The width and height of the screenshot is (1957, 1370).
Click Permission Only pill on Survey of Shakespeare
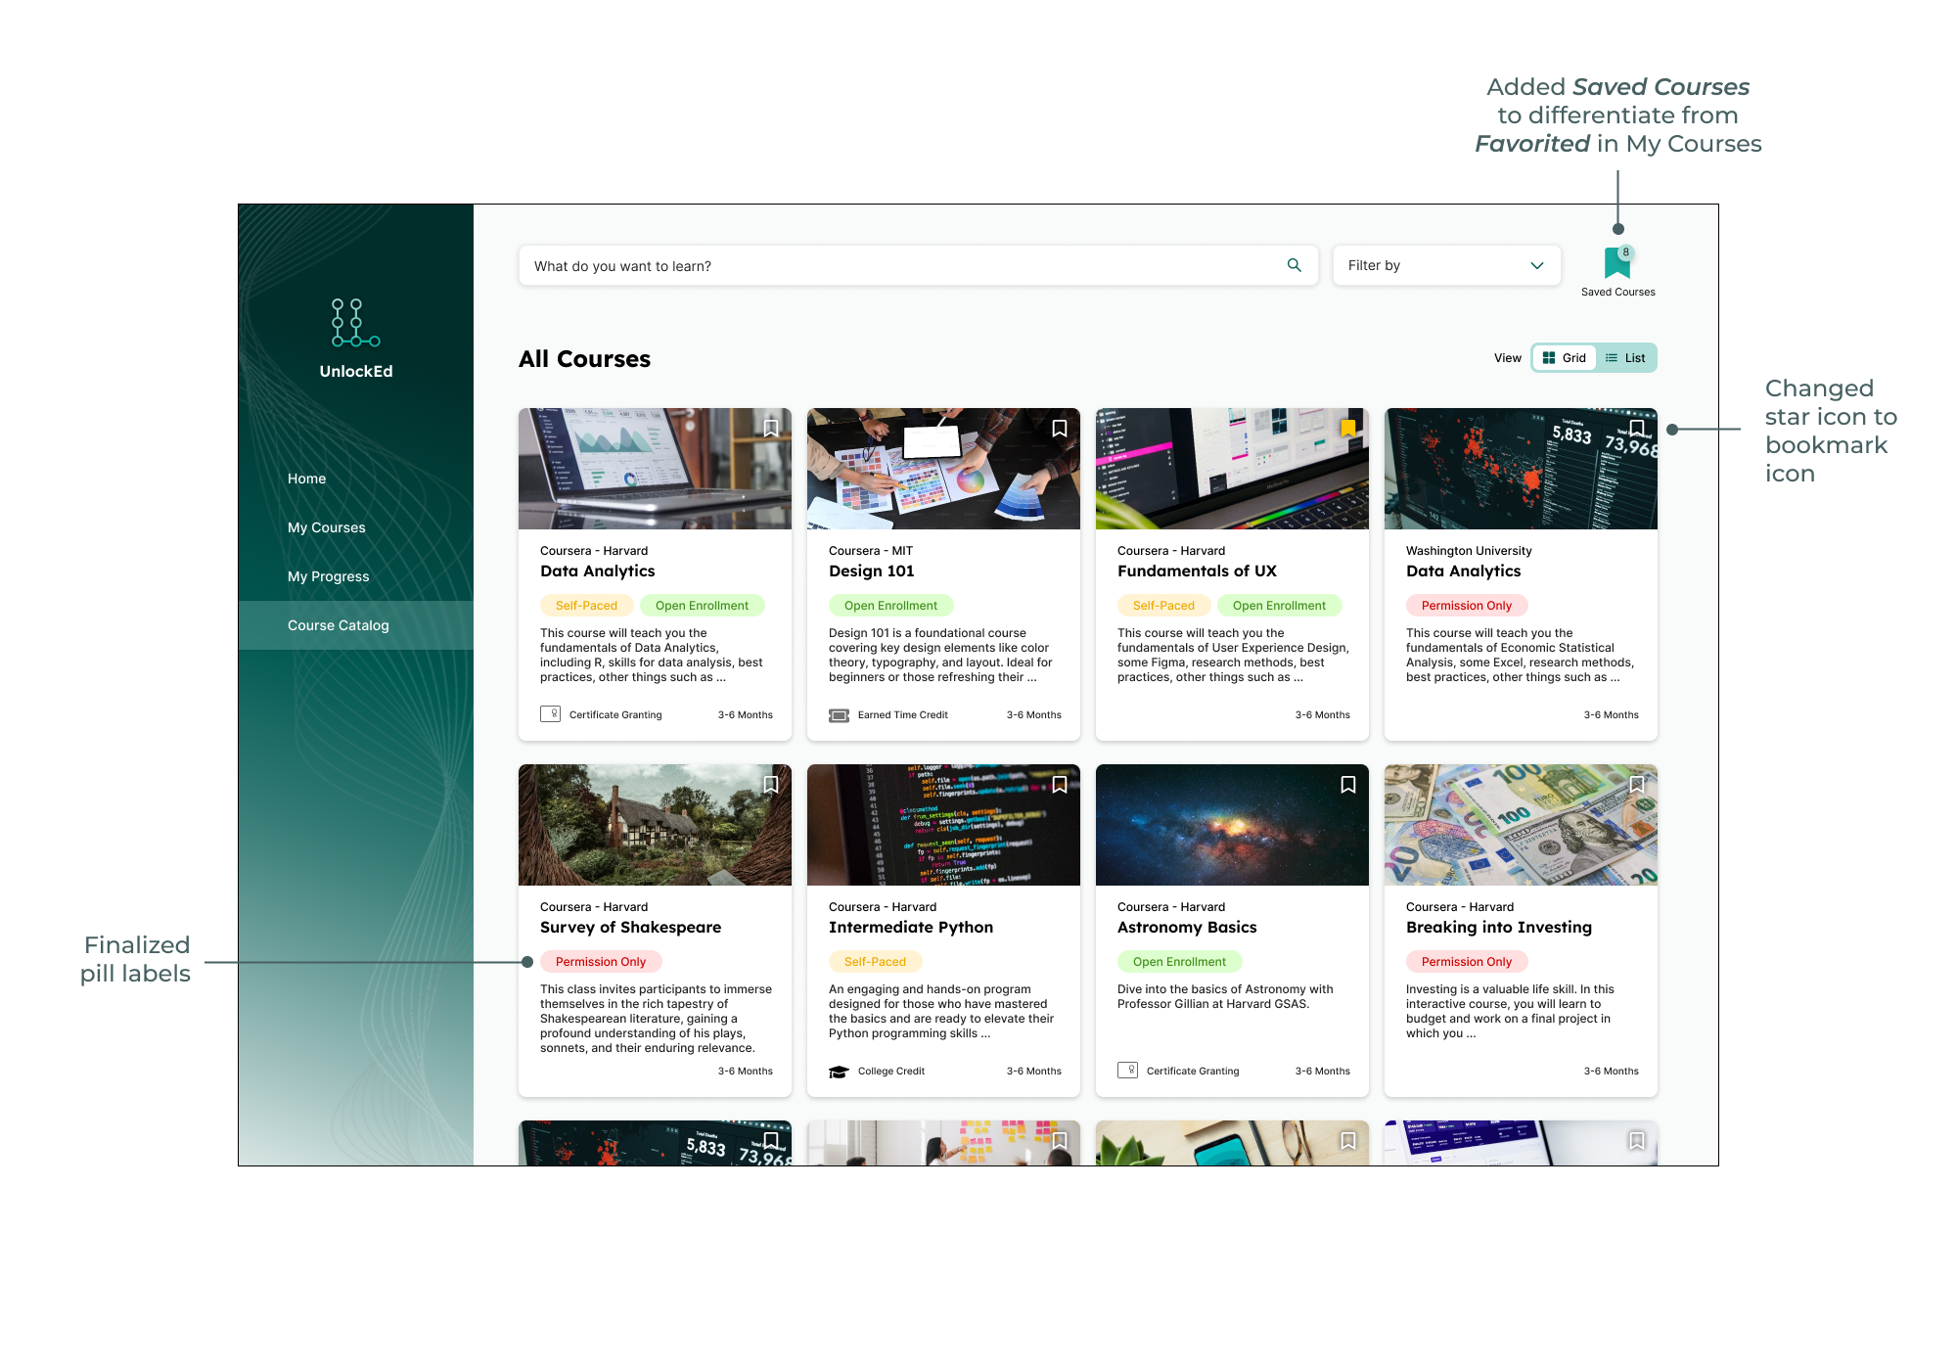coord(601,962)
